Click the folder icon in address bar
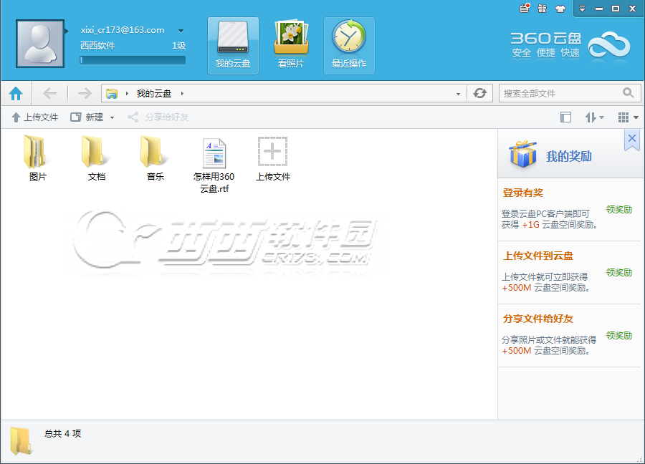Viewport: 645px width, 464px height. coord(112,94)
